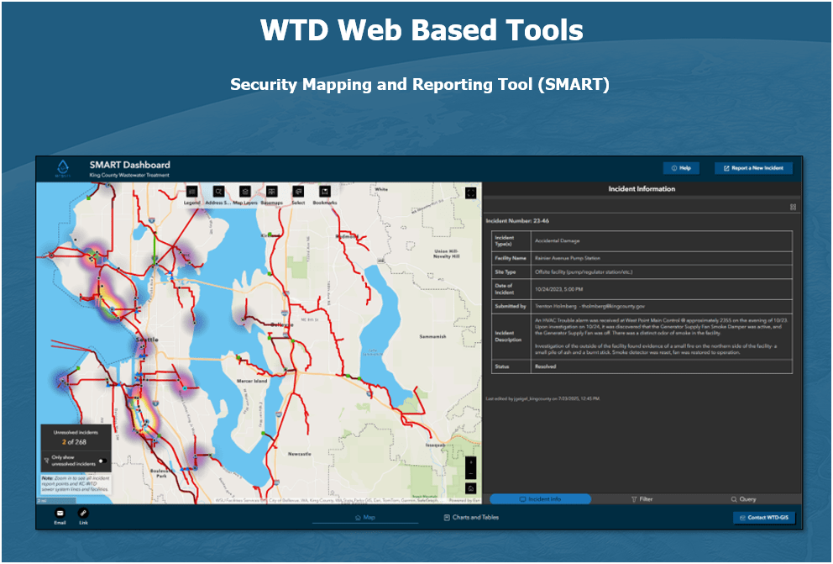Zoom in on the map
833x564 pixels.
tap(471, 462)
